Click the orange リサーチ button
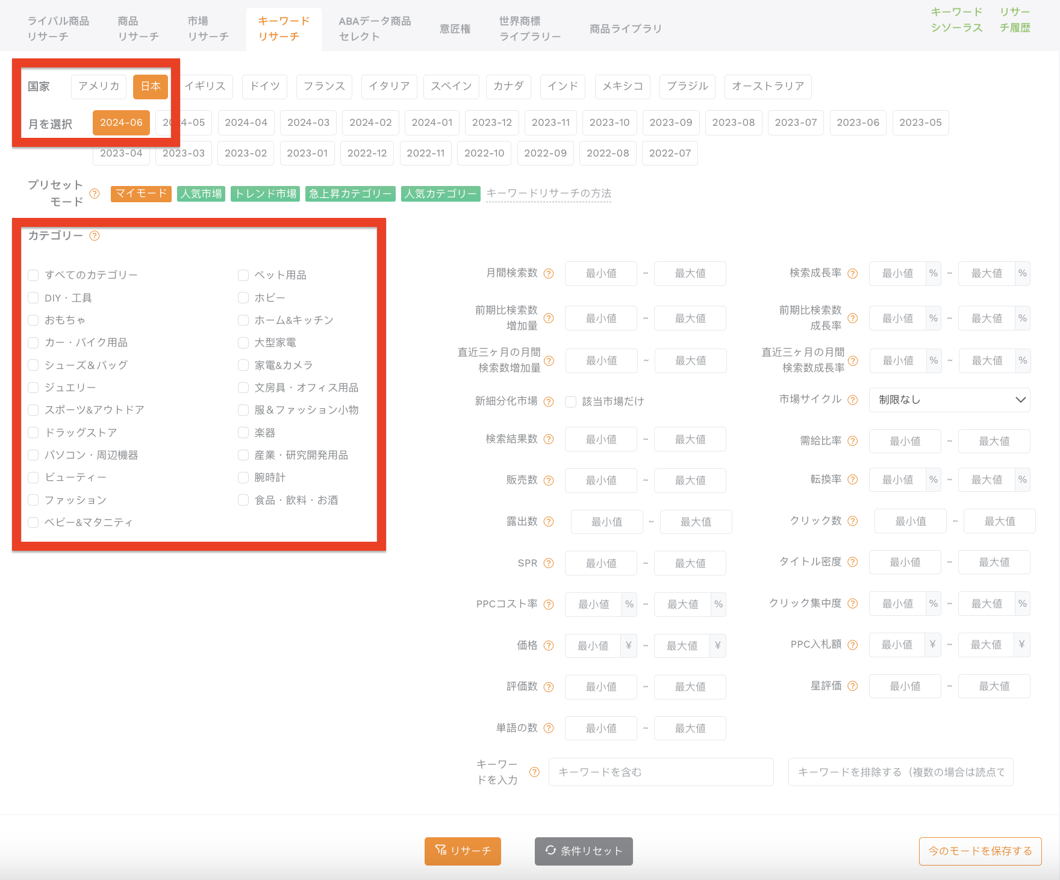 463,851
